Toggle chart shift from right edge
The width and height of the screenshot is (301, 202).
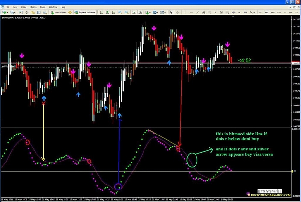[x=140, y=13]
